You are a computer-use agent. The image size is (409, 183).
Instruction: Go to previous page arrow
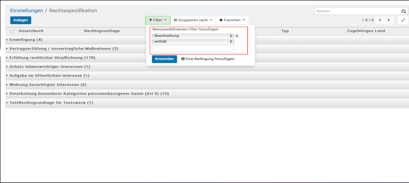(x=380, y=20)
